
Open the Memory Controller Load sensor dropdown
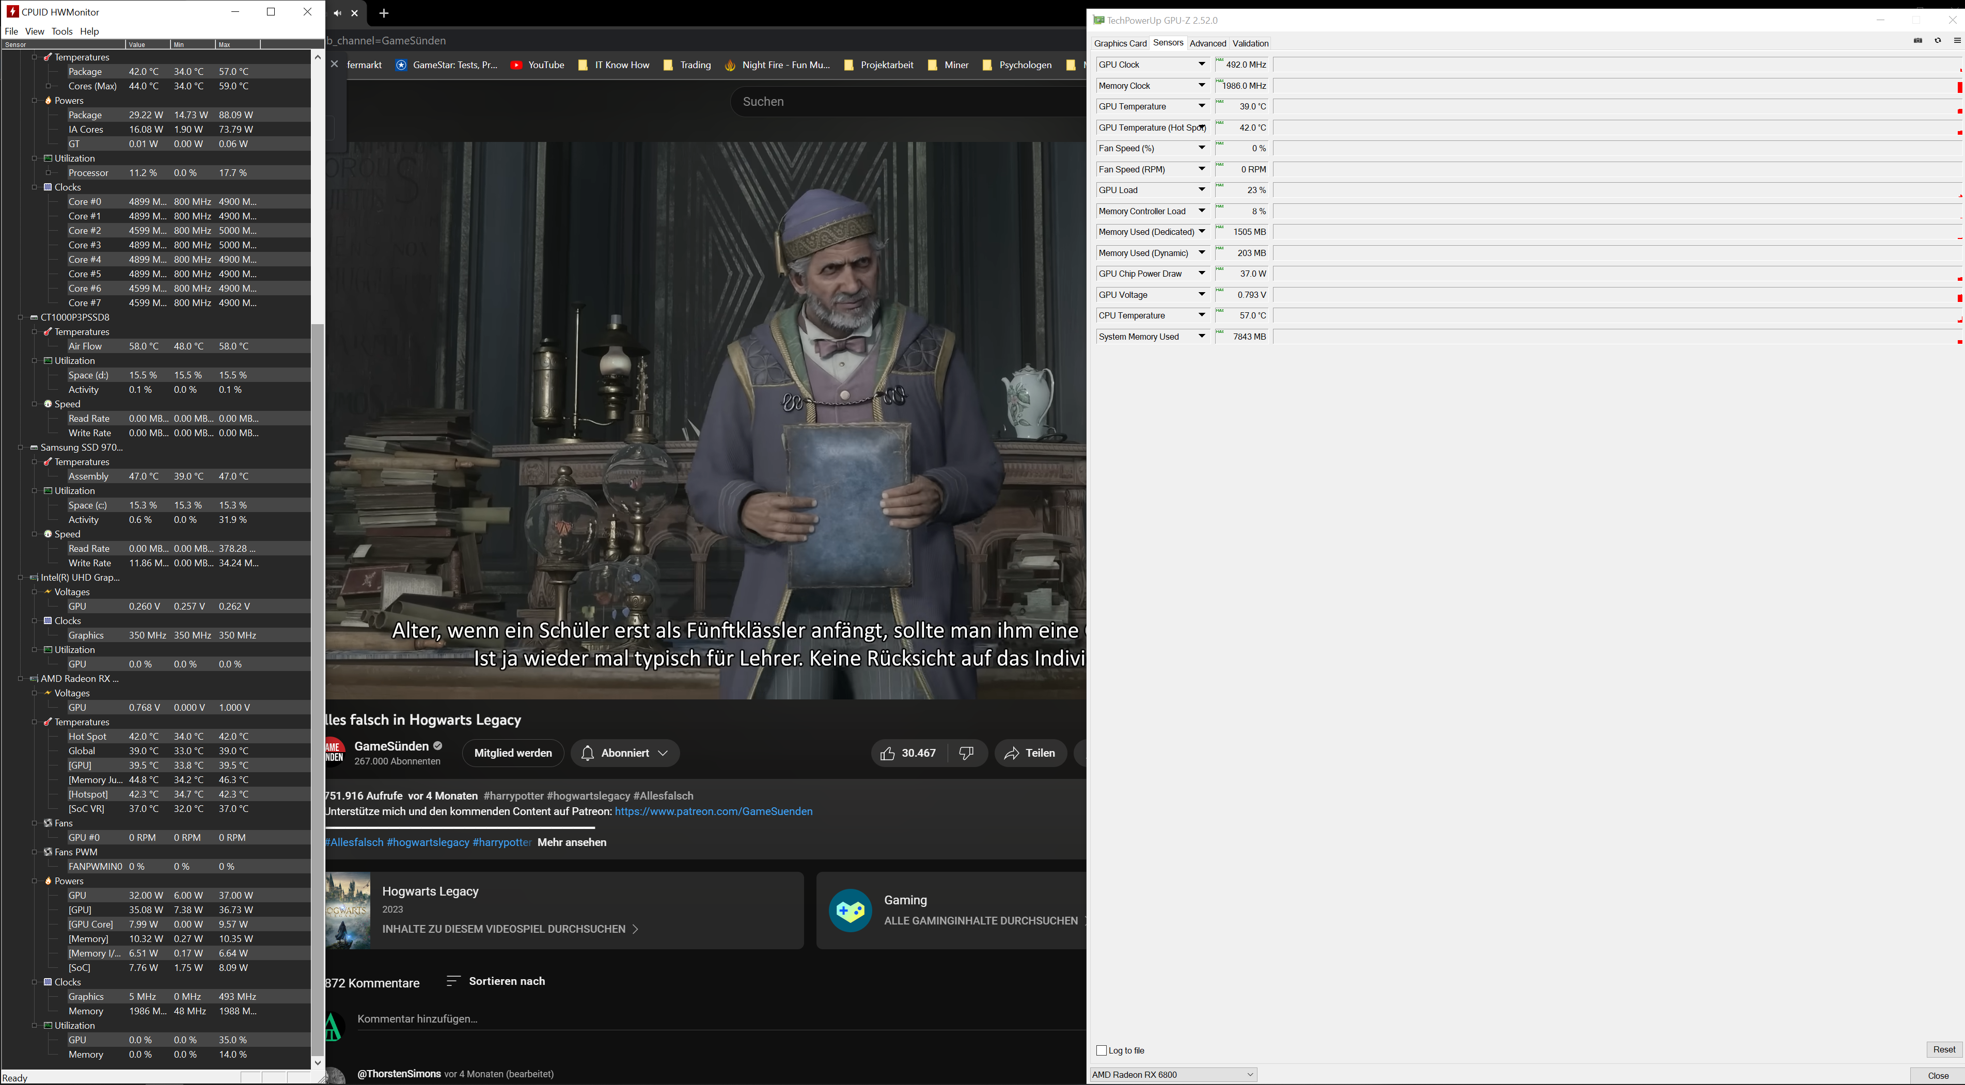pyautogui.click(x=1201, y=211)
